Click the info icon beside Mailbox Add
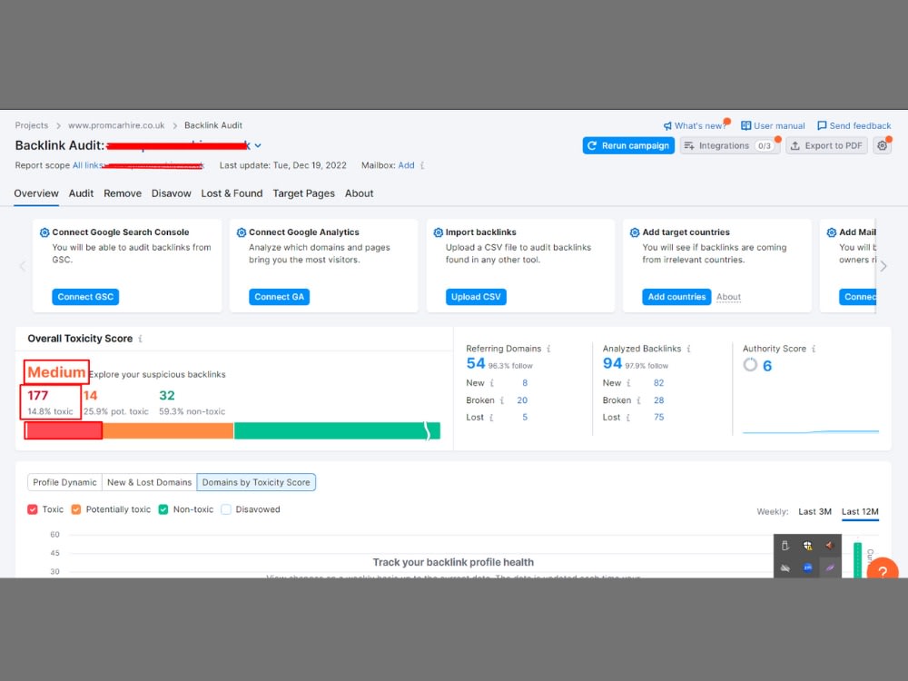Image resolution: width=908 pixels, height=681 pixels. point(422,165)
